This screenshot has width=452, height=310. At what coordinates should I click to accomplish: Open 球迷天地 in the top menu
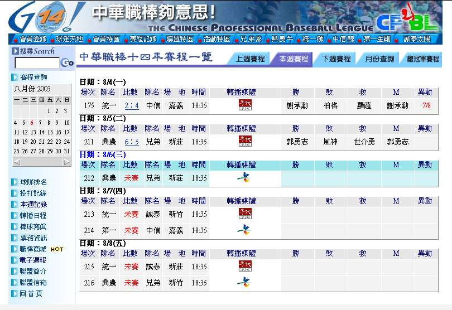(x=69, y=39)
